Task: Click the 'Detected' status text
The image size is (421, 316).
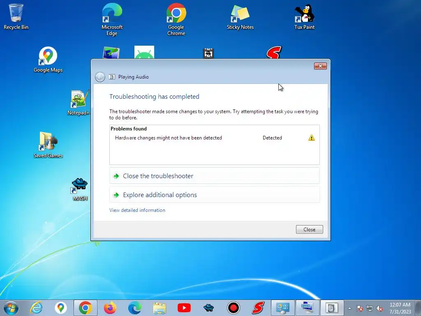Action: point(272,138)
